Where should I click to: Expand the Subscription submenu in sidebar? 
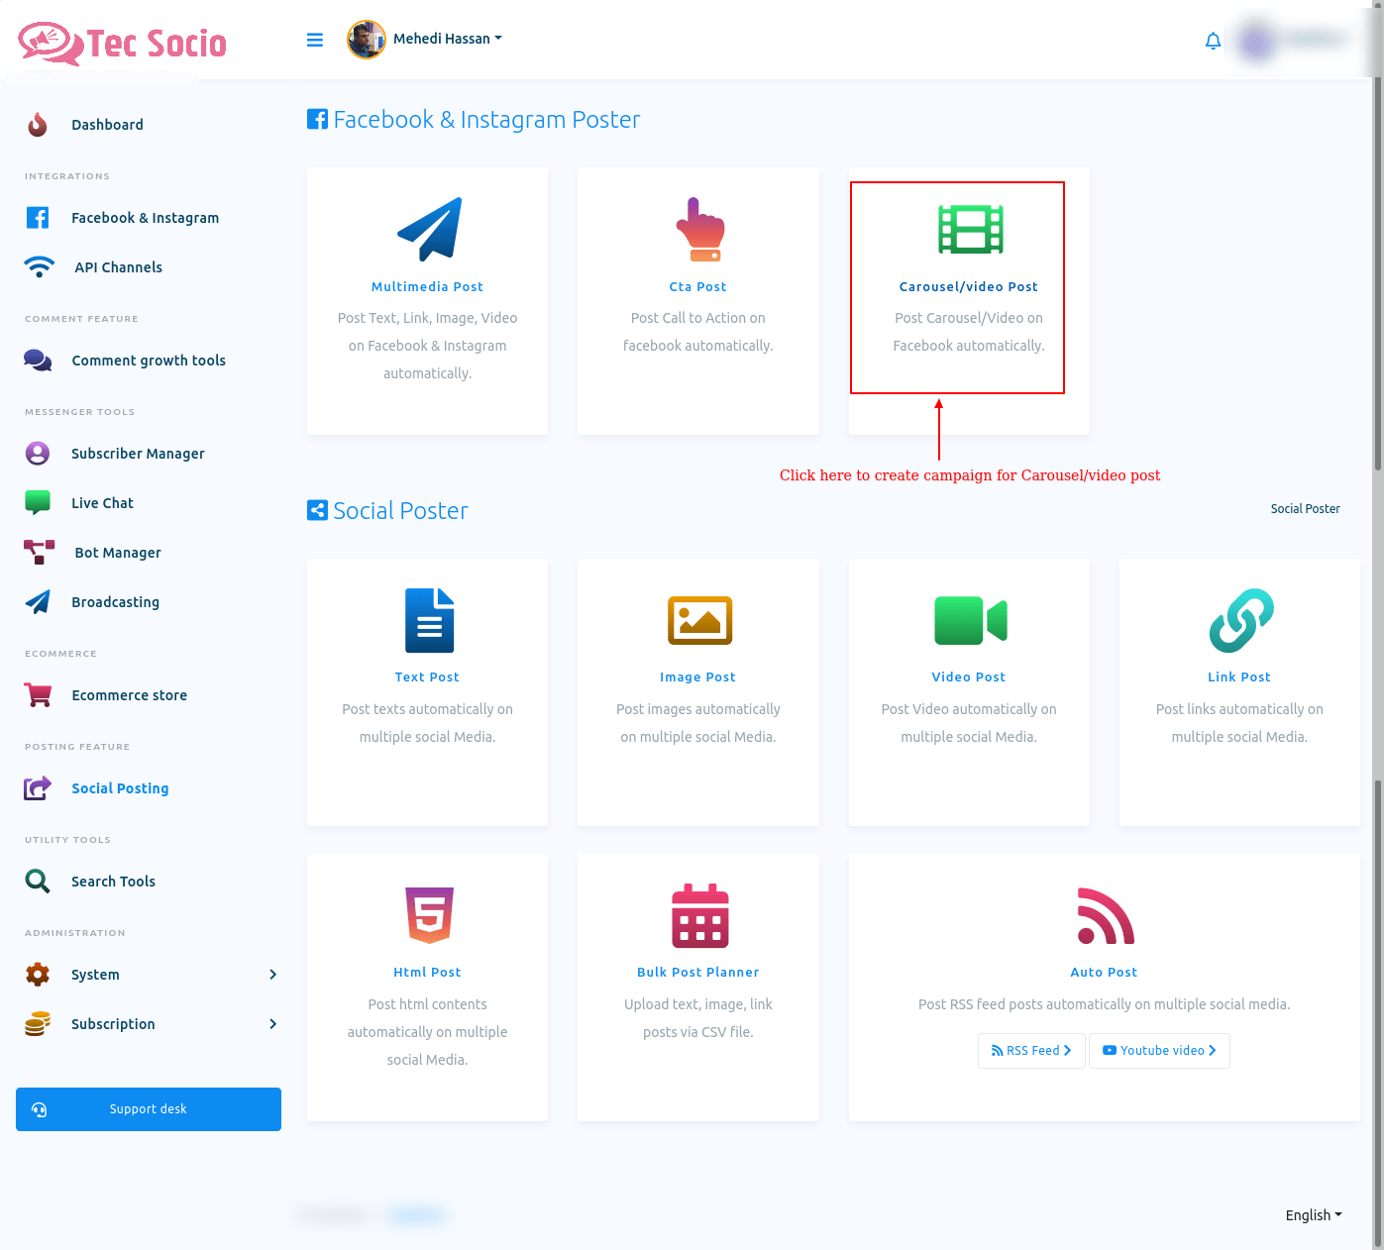click(149, 1024)
